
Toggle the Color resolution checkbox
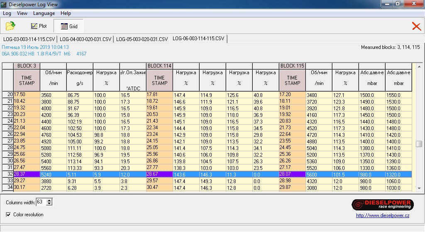click(x=9, y=215)
